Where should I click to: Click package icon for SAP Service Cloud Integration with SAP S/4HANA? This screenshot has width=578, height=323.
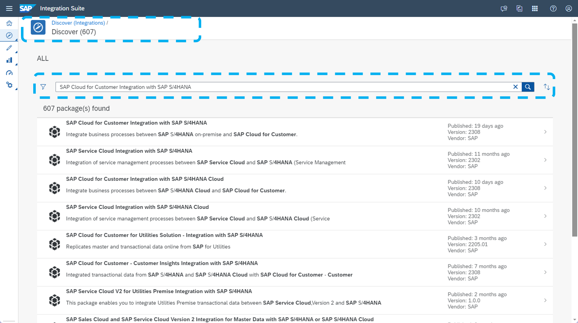click(x=55, y=160)
